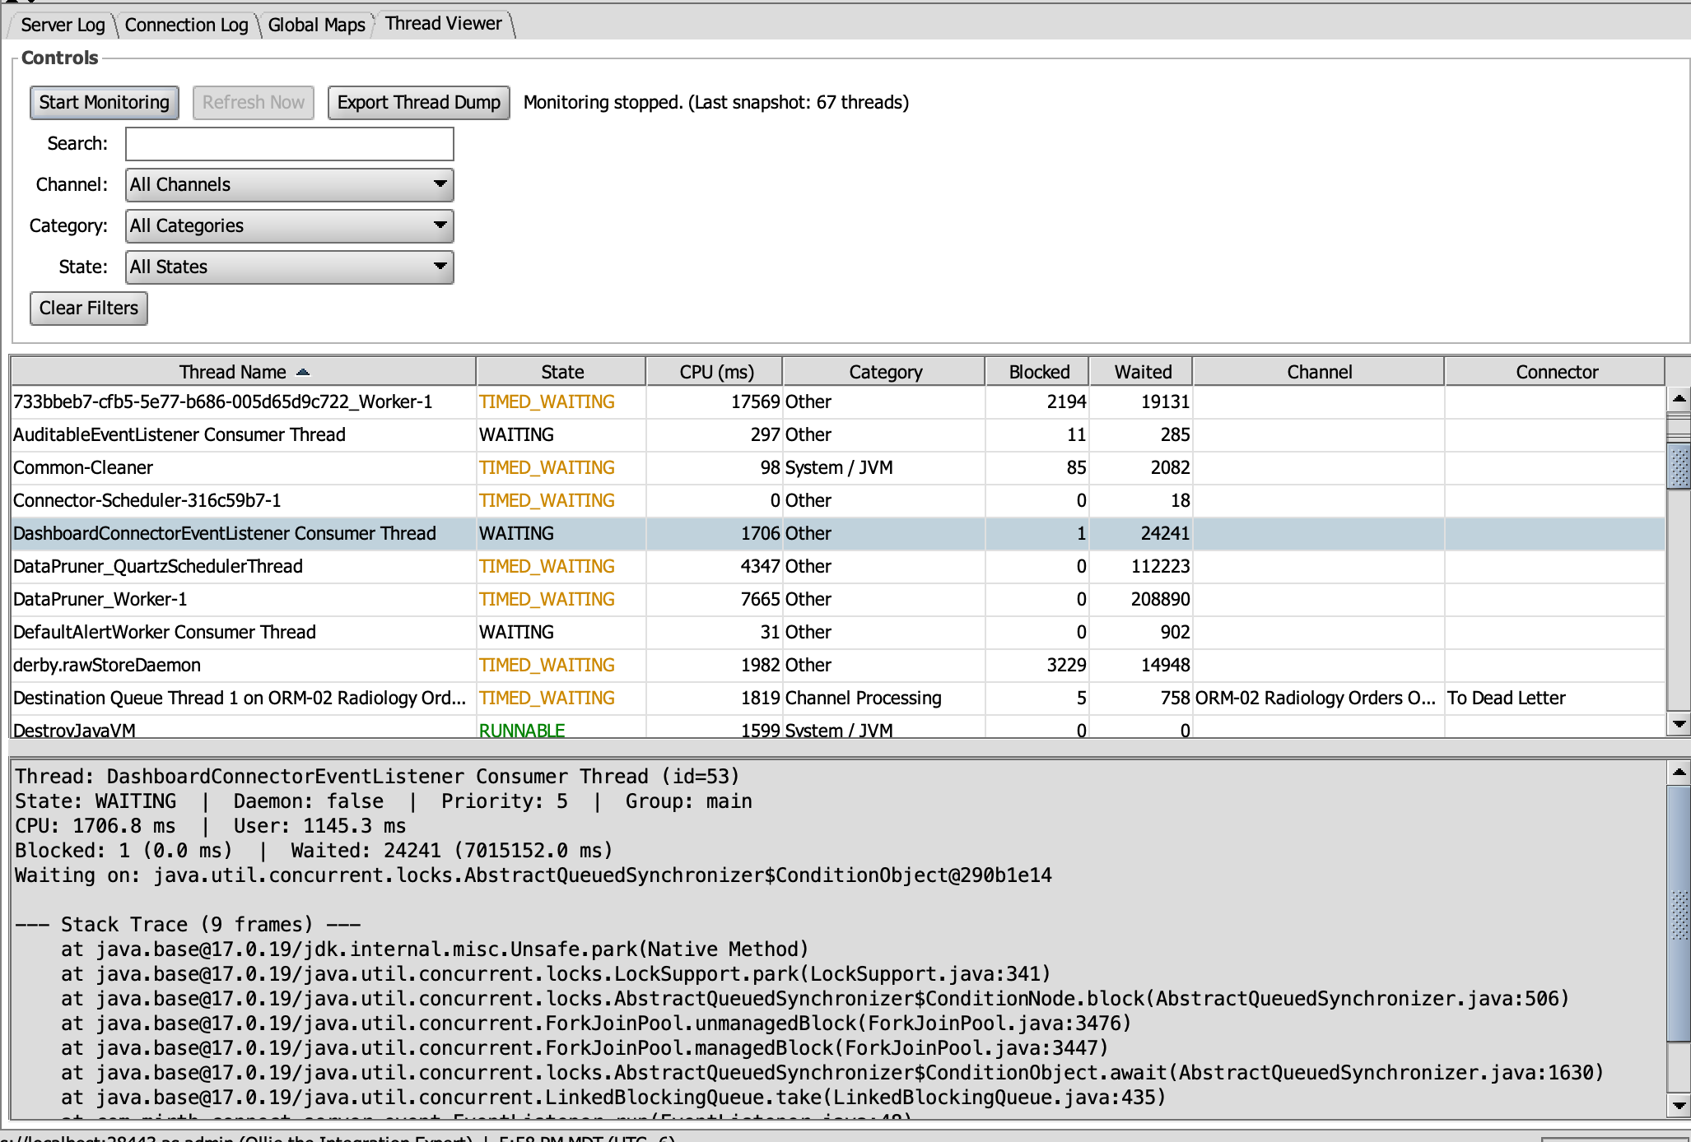
Task: Click the thread table scroll up arrow
Action: tap(1679, 398)
